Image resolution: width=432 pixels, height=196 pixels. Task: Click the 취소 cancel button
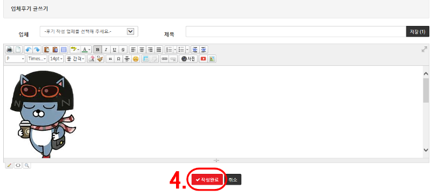pyautogui.click(x=233, y=180)
